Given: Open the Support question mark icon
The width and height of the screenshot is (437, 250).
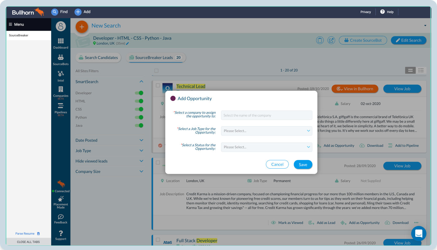Looking at the screenshot, I should tap(61, 233).
